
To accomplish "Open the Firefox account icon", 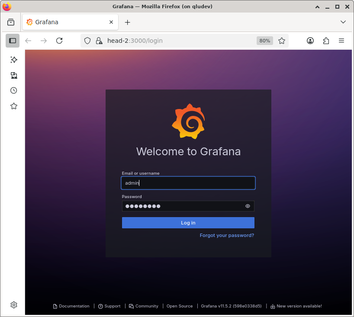I will (310, 40).
